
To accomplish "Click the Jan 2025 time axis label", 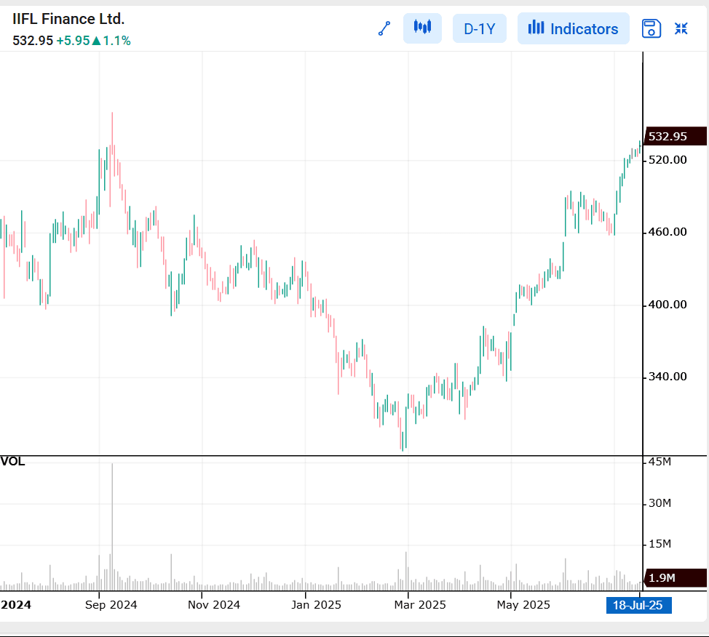I will [x=316, y=605].
